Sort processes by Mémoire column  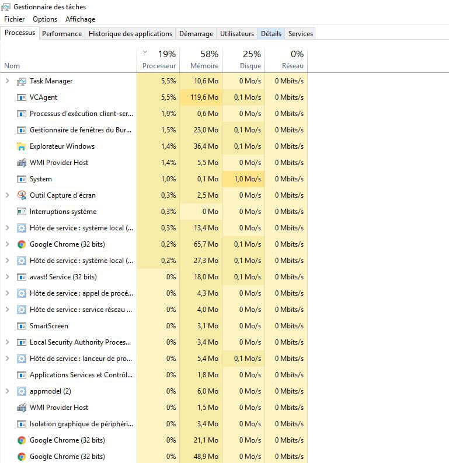204,66
